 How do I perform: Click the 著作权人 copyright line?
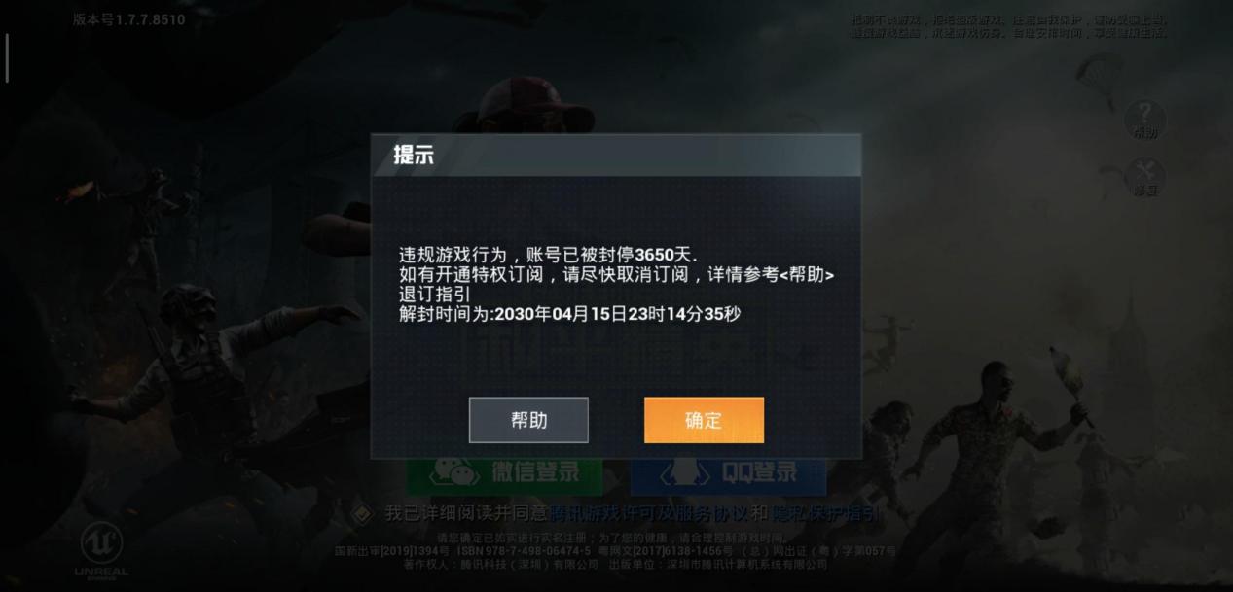(x=615, y=564)
